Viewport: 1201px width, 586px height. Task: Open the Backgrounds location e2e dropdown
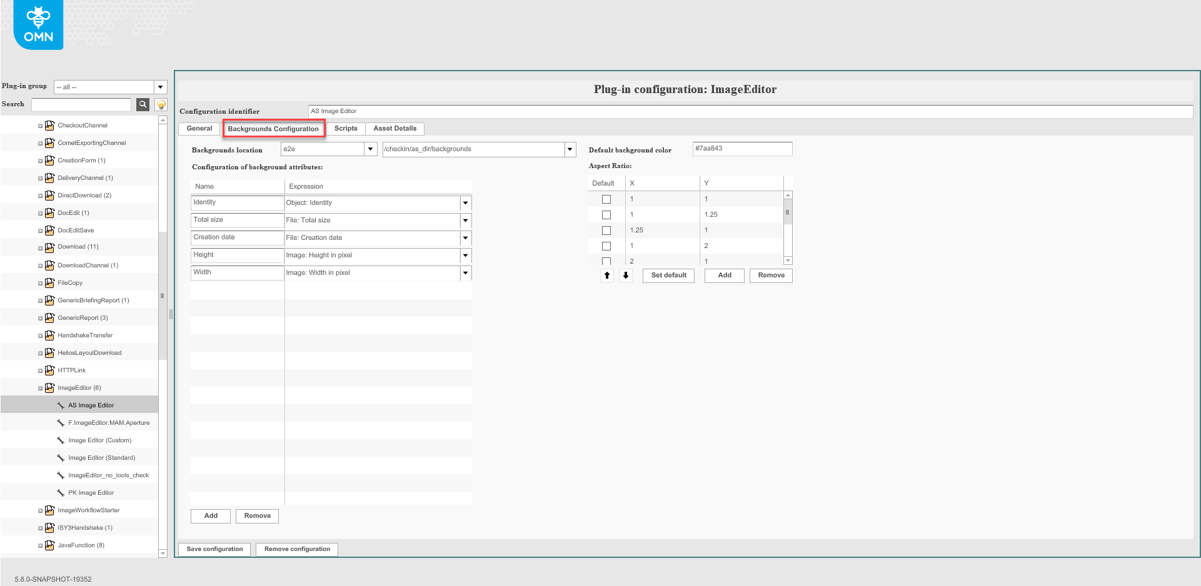pyautogui.click(x=370, y=149)
